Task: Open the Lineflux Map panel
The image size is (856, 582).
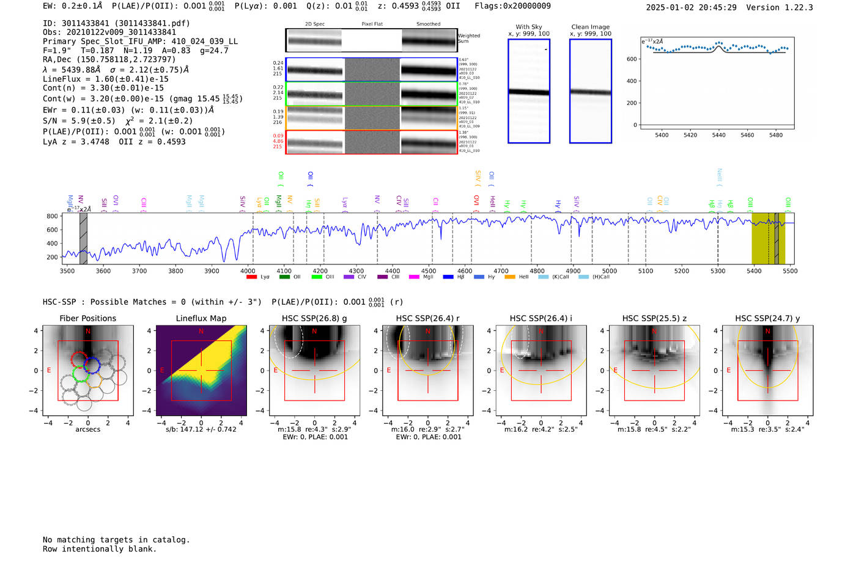Action: tap(201, 371)
